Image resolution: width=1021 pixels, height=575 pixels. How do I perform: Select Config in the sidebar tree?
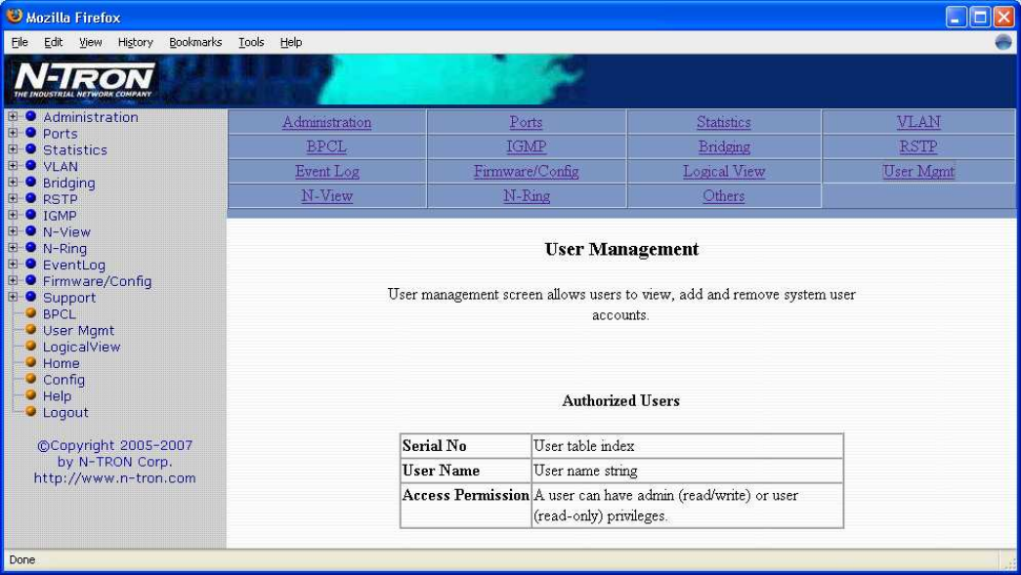pyautogui.click(x=64, y=380)
